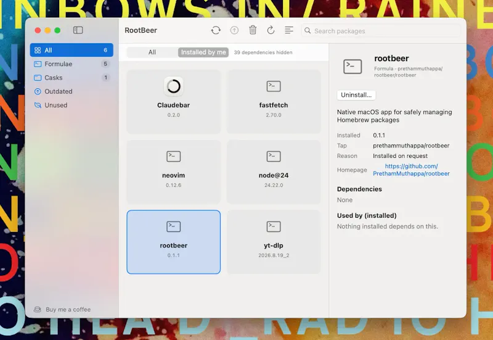
Task: Open the Unused sidebar category
Action: [71, 105]
